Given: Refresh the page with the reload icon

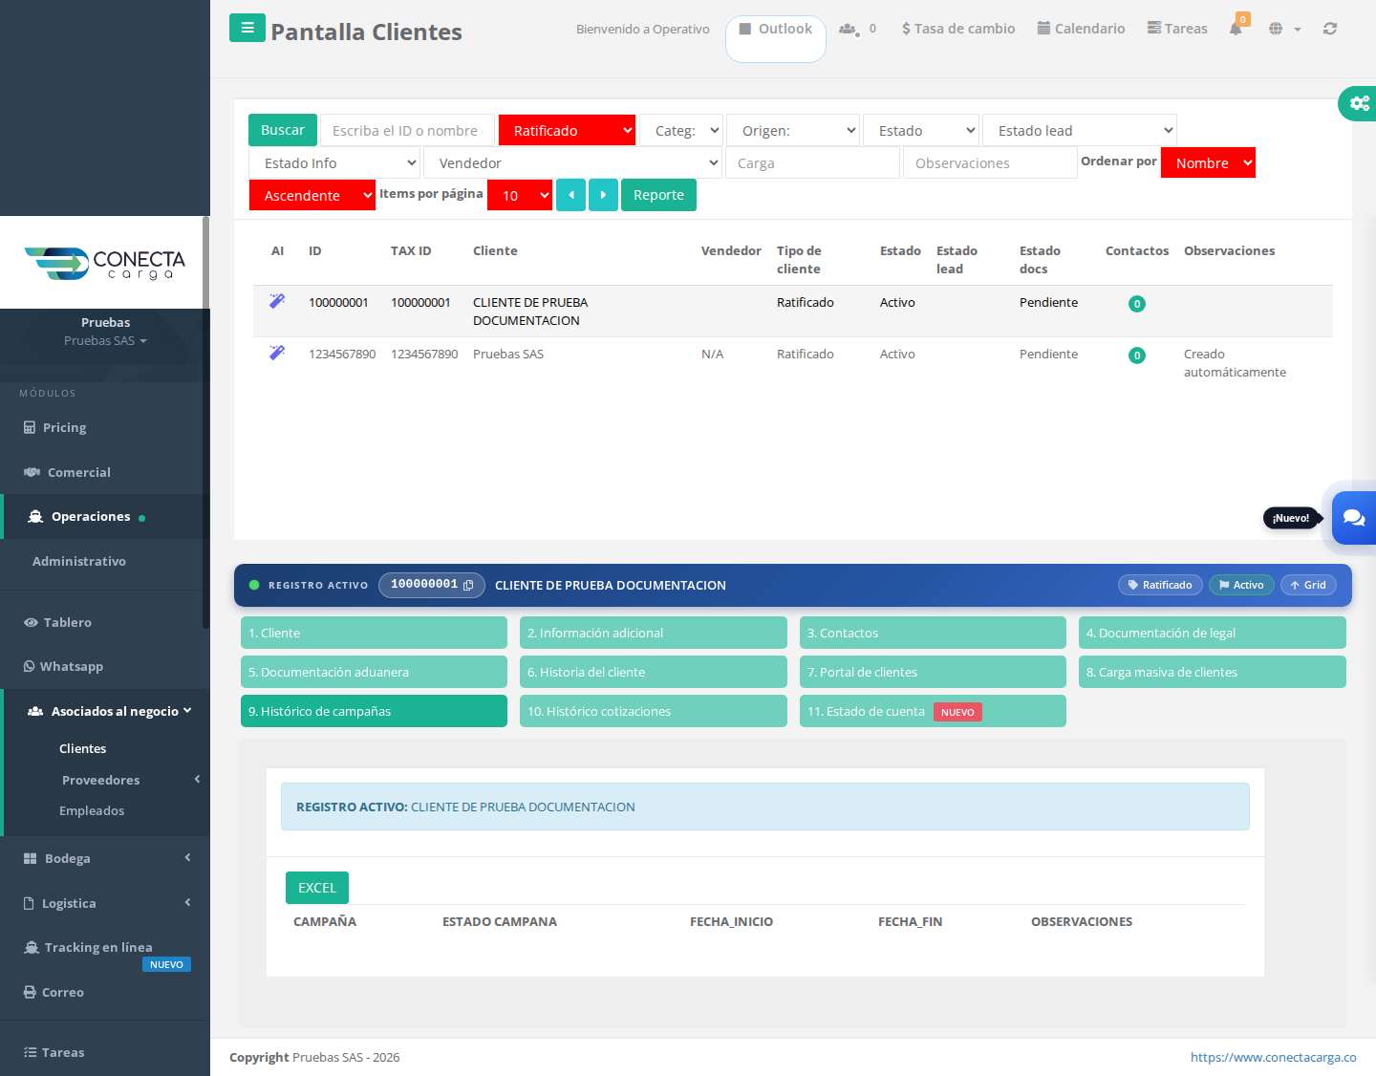Looking at the screenshot, I should (1330, 29).
